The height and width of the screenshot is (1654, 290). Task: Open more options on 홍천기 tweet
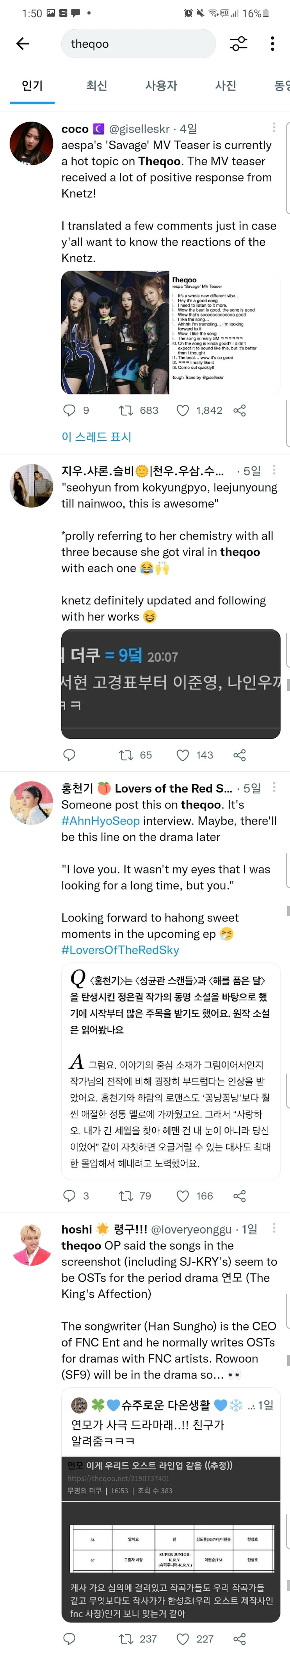coord(274,787)
